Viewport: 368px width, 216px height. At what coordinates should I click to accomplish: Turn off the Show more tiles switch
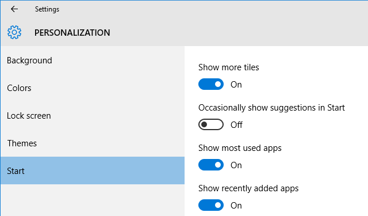[x=211, y=84]
